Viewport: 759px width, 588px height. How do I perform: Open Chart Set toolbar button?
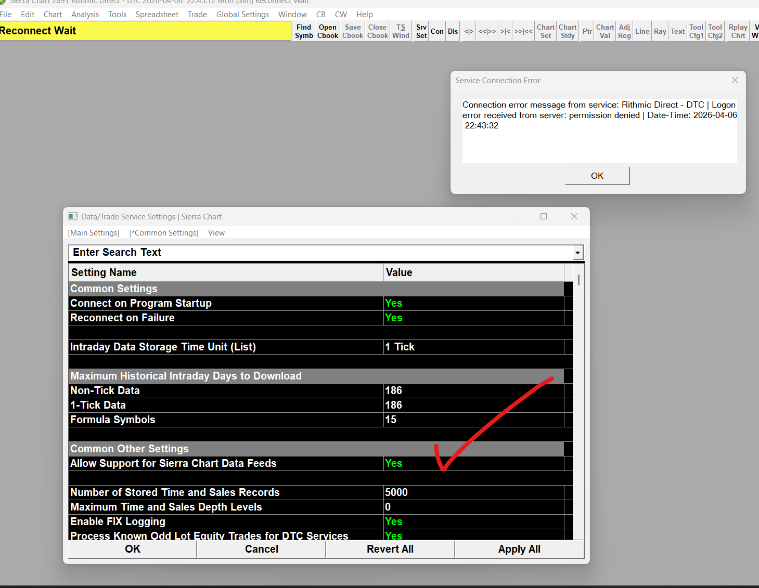[x=546, y=31]
